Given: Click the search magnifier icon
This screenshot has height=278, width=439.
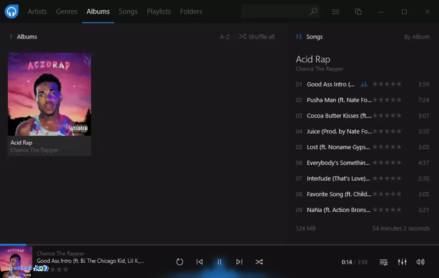Looking at the screenshot, I should [x=313, y=11].
